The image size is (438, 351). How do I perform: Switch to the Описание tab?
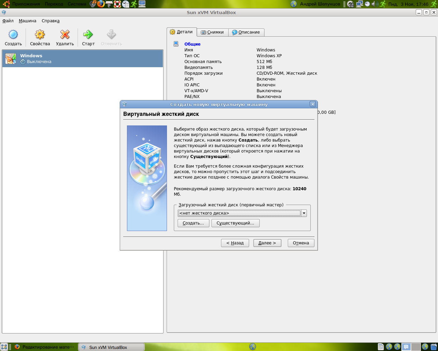point(246,32)
